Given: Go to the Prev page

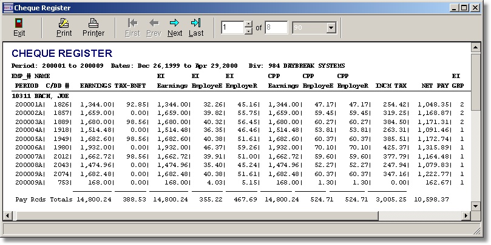Looking at the screenshot, I should point(154,27).
